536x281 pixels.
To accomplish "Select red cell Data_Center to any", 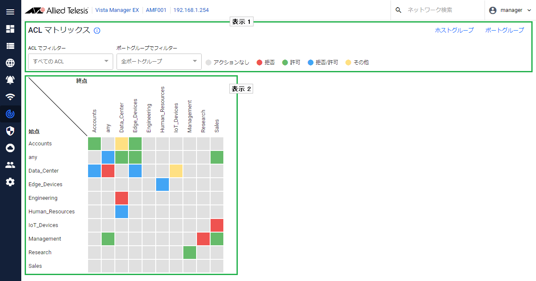I will coord(108,171).
